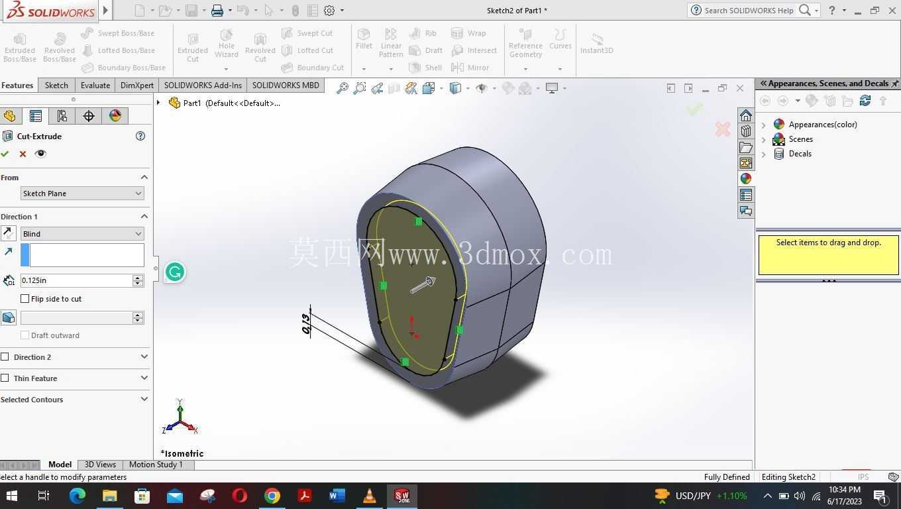
Task: Open FeatureManager design tree tab
Action: coord(9,116)
